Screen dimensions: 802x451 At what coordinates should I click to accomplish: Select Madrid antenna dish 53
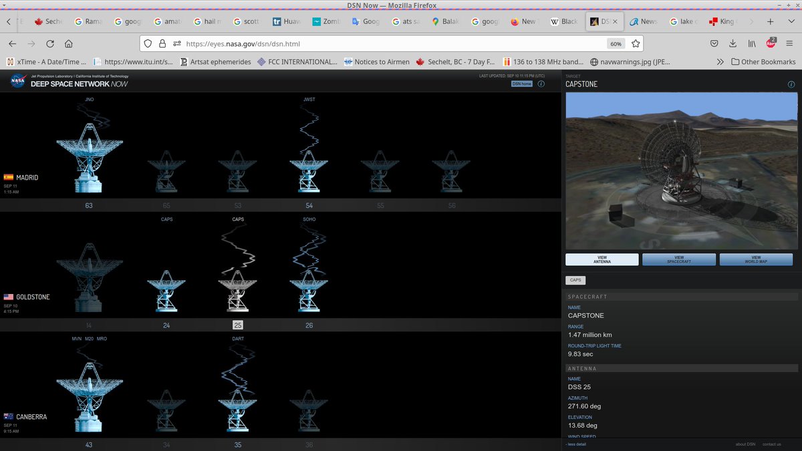(x=238, y=171)
